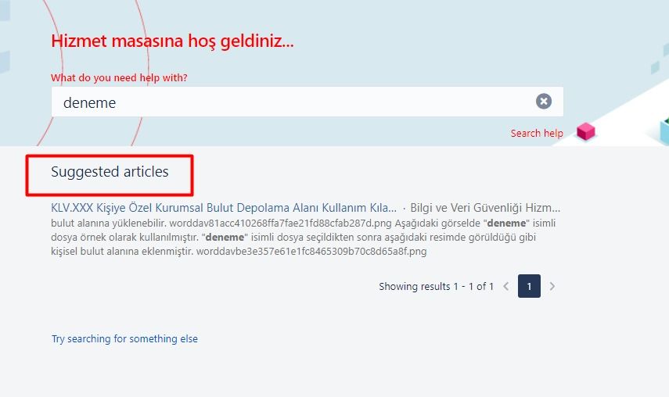Clear the search field with the X icon

tap(544, 102)
